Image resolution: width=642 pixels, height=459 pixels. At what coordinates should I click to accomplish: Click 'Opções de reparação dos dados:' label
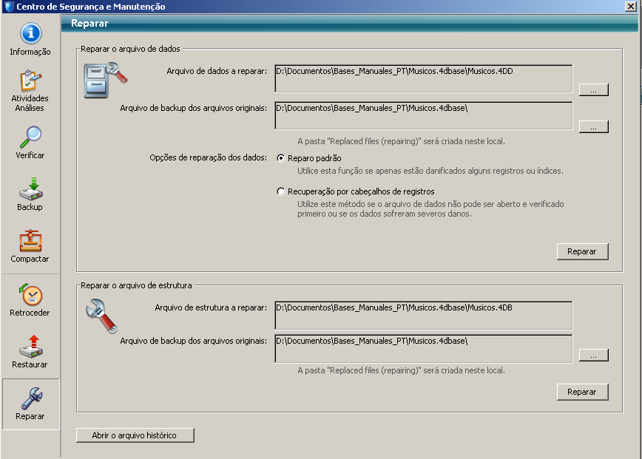[x=208, y=157]
